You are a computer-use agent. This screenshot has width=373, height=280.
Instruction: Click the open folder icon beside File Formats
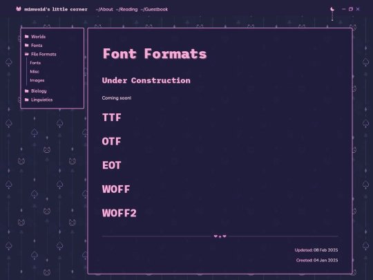[x=27, y=54]
